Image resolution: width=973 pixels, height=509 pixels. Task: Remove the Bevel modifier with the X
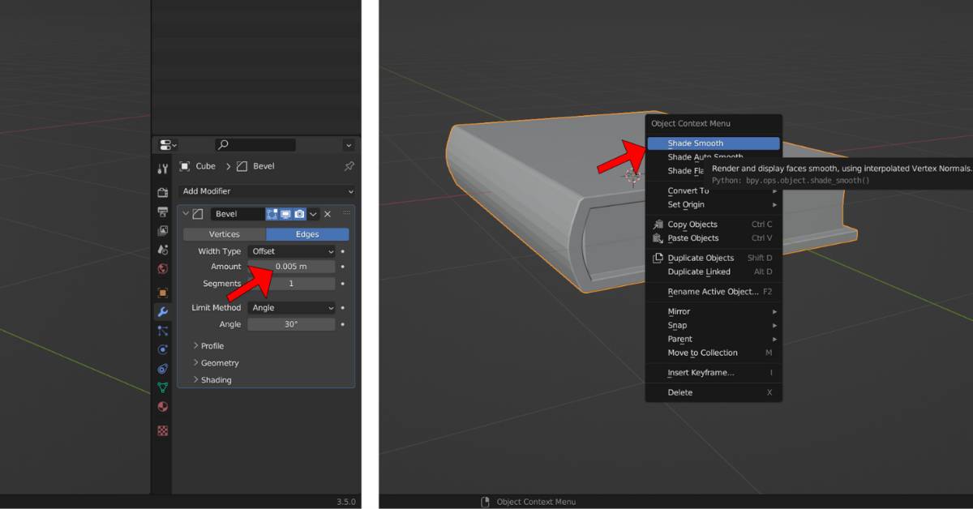[328, 213]
